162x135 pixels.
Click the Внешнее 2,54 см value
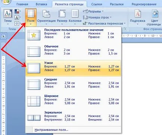pos(113,120)
